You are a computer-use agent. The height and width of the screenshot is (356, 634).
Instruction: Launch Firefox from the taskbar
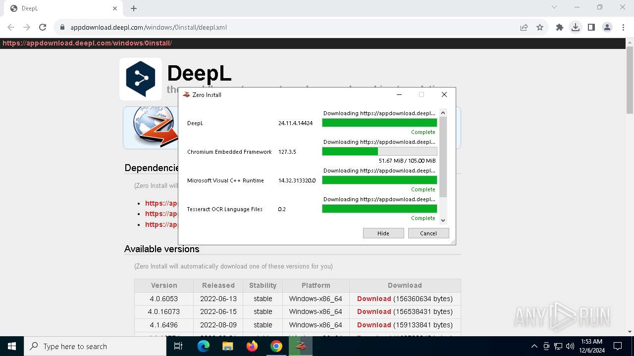click(x=252, y=346)
